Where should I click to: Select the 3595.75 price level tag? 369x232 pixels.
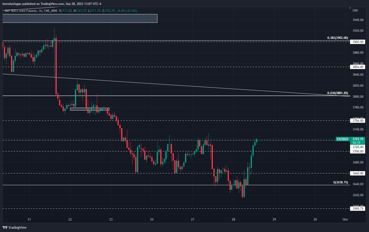[x=358, y=209]
